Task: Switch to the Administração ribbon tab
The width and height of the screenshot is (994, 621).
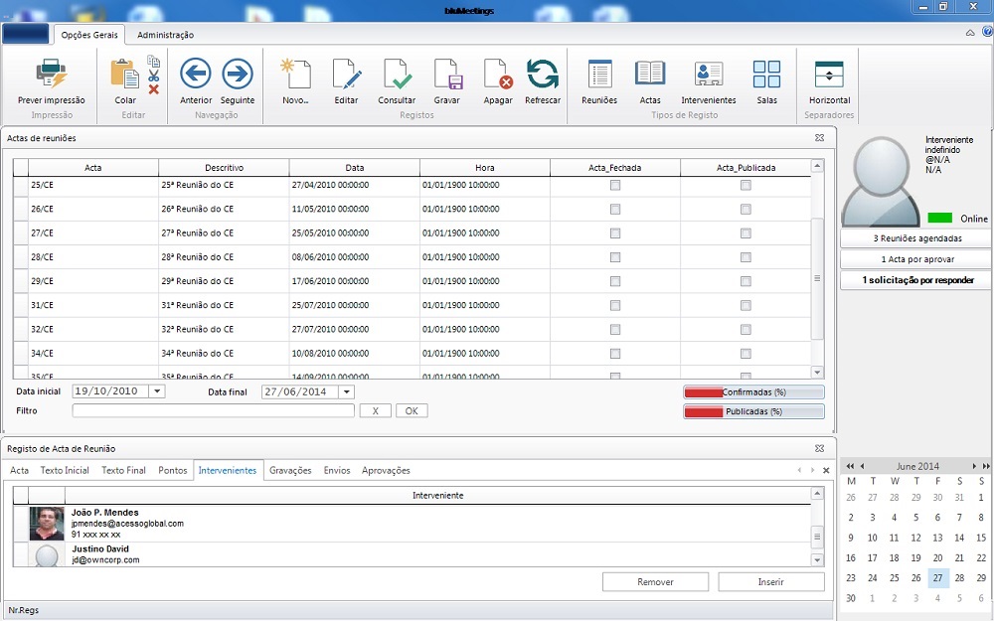Action: click(166, 35)
